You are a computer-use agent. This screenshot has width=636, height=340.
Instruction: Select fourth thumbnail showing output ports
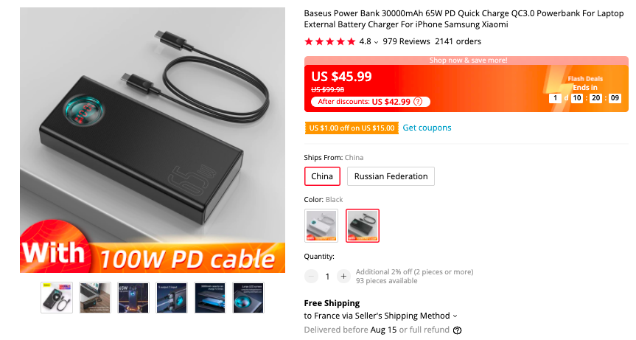172,298
